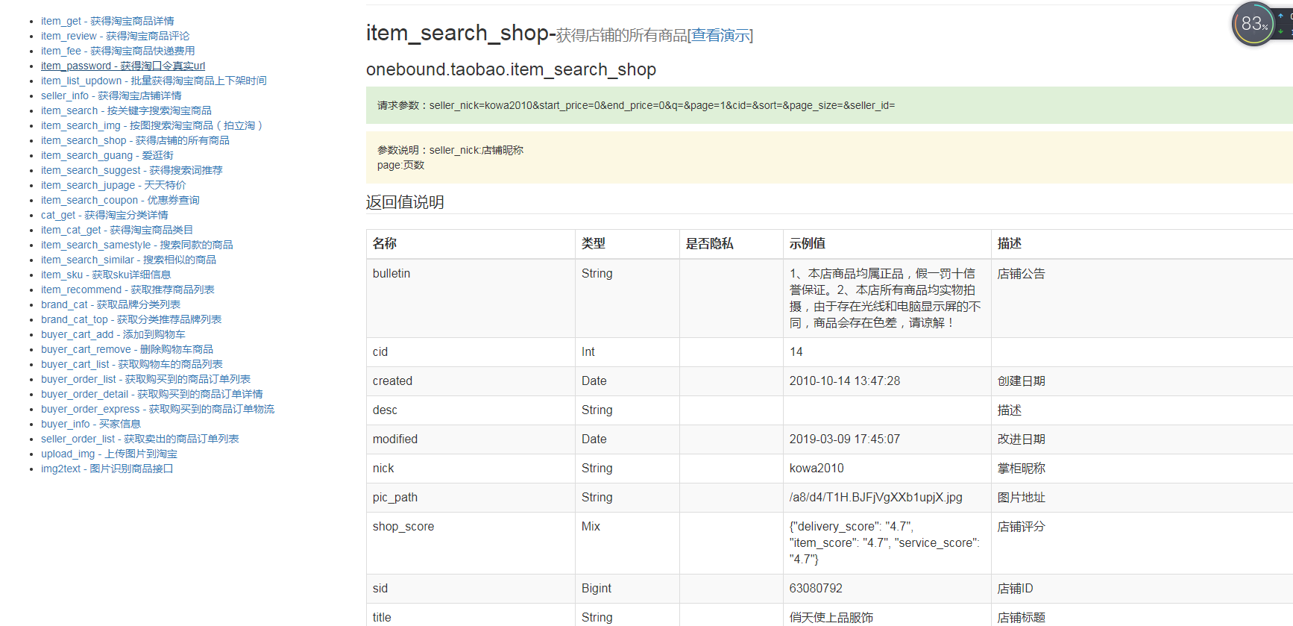
Task: Open the item_search_samestyle link
Action: pyautogui.click(x=137, y=245)
